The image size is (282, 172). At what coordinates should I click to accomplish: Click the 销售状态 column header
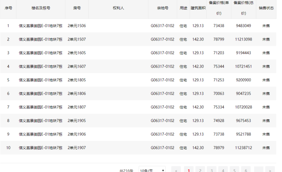pyautogui.click(x=266, y=8)
